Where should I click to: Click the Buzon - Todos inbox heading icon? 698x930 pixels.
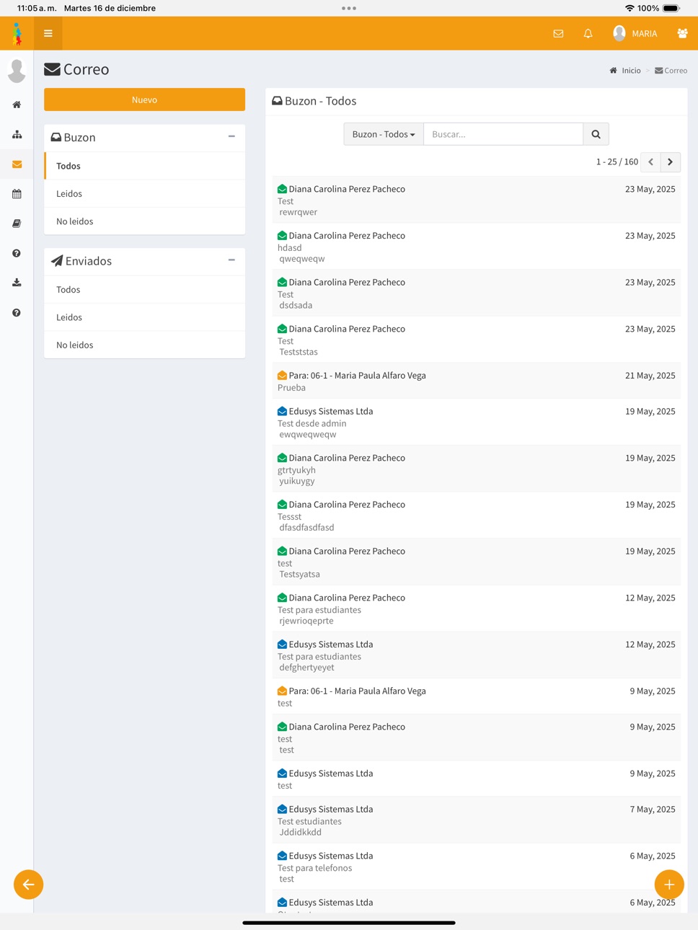(x=277, y=101)
